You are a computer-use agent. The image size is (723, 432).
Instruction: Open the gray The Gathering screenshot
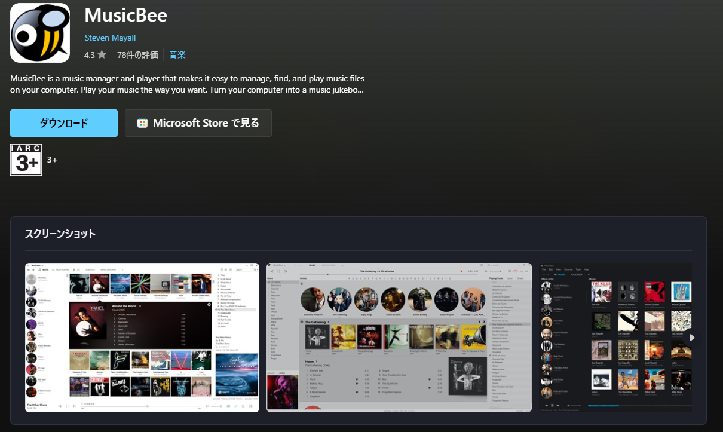pyautogui.click(x=399, y=338)
